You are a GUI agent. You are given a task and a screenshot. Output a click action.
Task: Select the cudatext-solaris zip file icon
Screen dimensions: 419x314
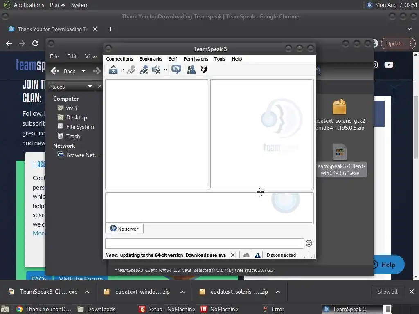pyautogui.click(x=339, y=107)
